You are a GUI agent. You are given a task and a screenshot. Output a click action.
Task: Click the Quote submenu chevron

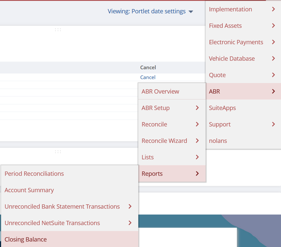(x=273, y=75)
